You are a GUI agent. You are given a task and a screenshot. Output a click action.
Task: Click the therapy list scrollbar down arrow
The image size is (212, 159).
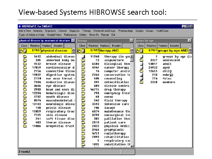click(132, 146)
